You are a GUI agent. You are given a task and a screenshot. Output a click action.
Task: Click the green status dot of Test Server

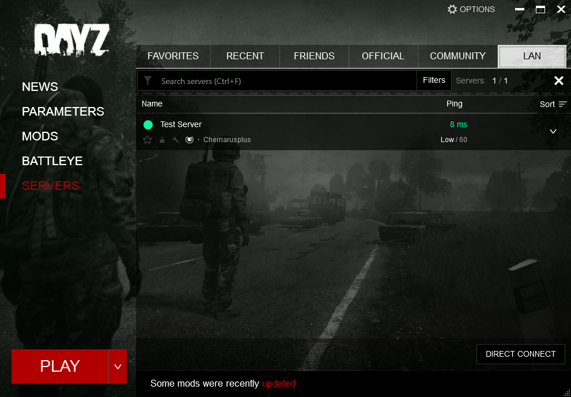point(148,125)
